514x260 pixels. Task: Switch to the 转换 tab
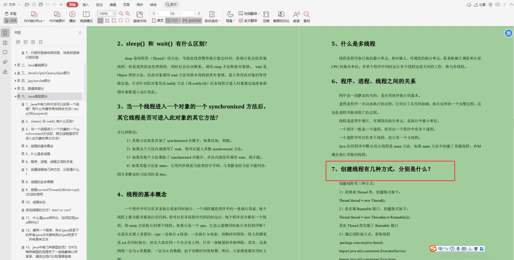coord(154,5)
